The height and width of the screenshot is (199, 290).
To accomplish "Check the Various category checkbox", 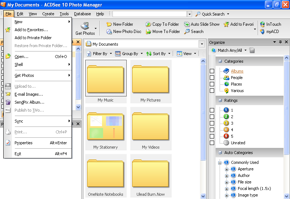I will 212,91.
